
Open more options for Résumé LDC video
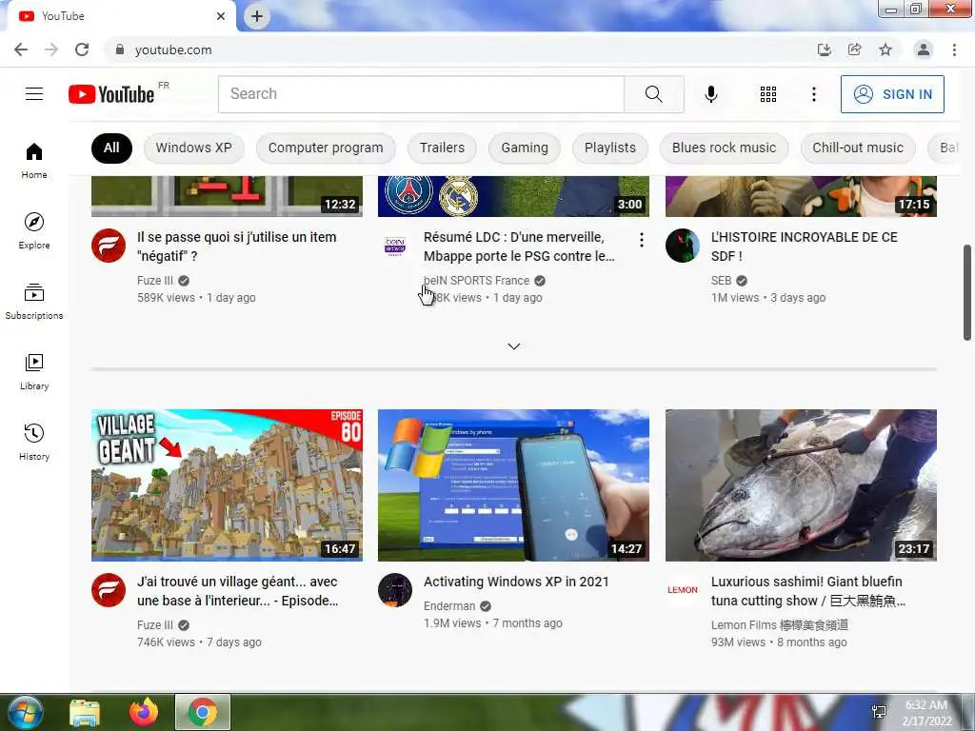click(x=641, y=240)
